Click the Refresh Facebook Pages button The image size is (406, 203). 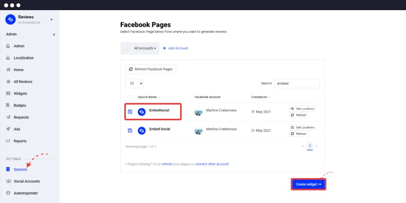[151, 69]
